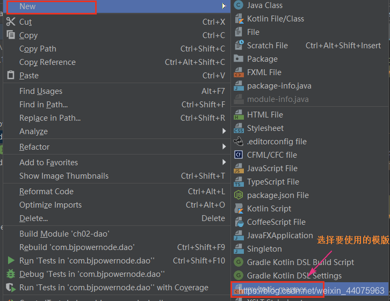Select Build Module 'ch02-dao'
Screen dimensions: 390x301
[117, 234]
